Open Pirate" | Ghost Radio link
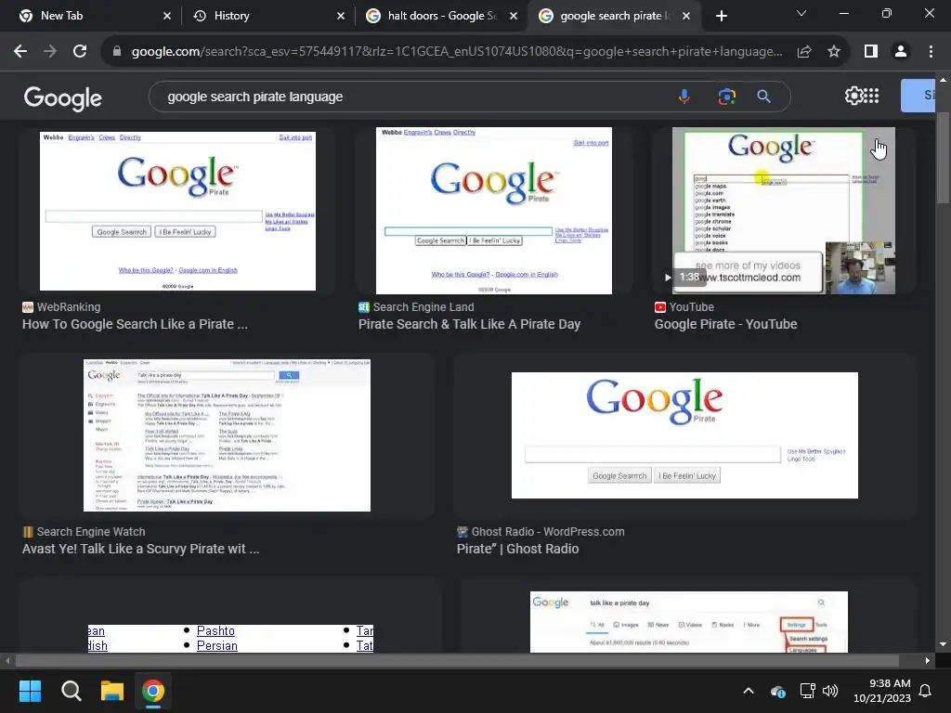 point(517,549)
